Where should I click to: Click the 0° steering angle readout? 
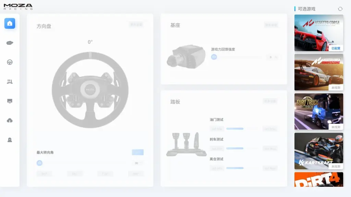tap(90, 42)
